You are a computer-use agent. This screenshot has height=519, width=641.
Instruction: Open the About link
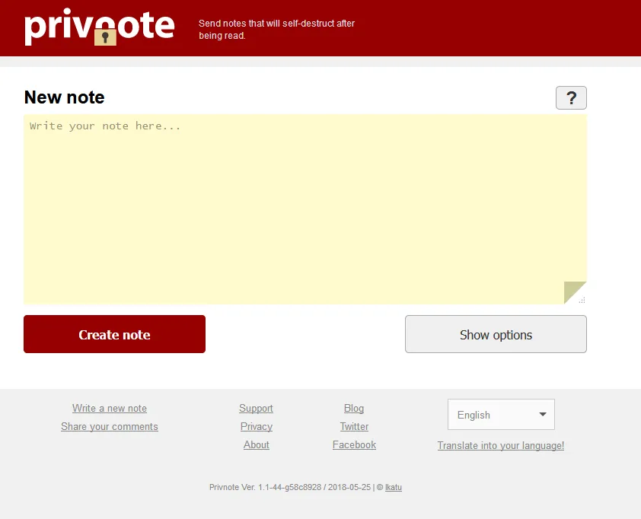coord(257,444)
